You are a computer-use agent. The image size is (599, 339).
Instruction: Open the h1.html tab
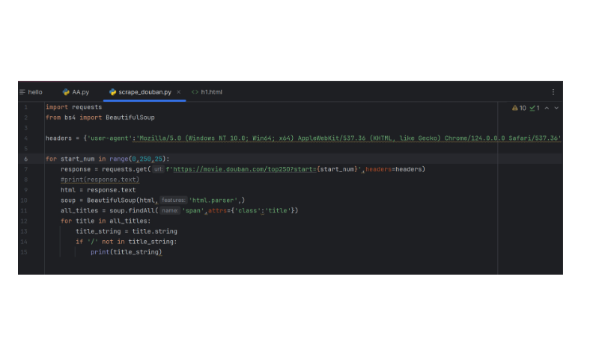tap(211, 92)
